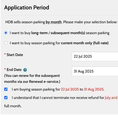Click red "22 Jul 2025" in confirmation sentence

(70, 89)
